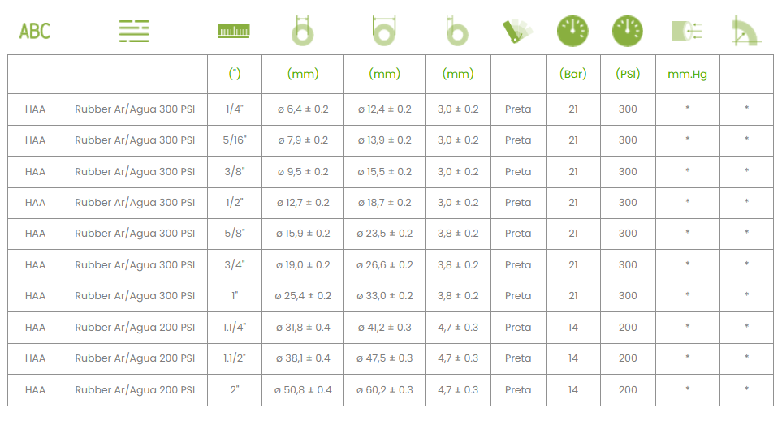Select the mm.Hg column header
782x425 pixels.
click(687, 75)
